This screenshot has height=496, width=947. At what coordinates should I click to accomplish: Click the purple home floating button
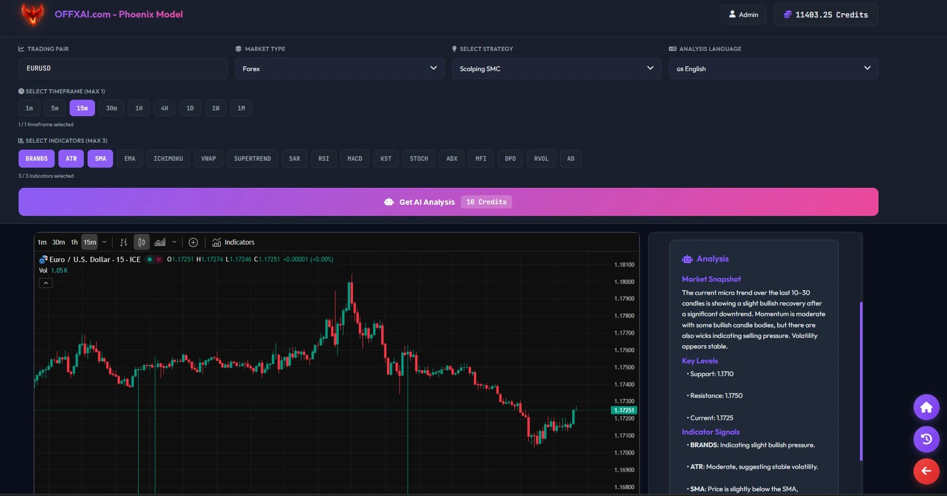point(926,407)
